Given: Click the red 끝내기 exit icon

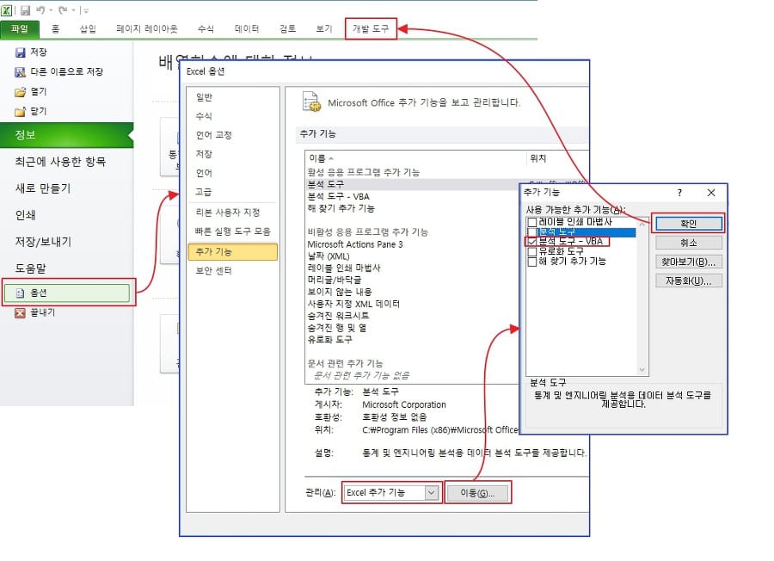Looking at the screenshot, I should click(20, 313).
